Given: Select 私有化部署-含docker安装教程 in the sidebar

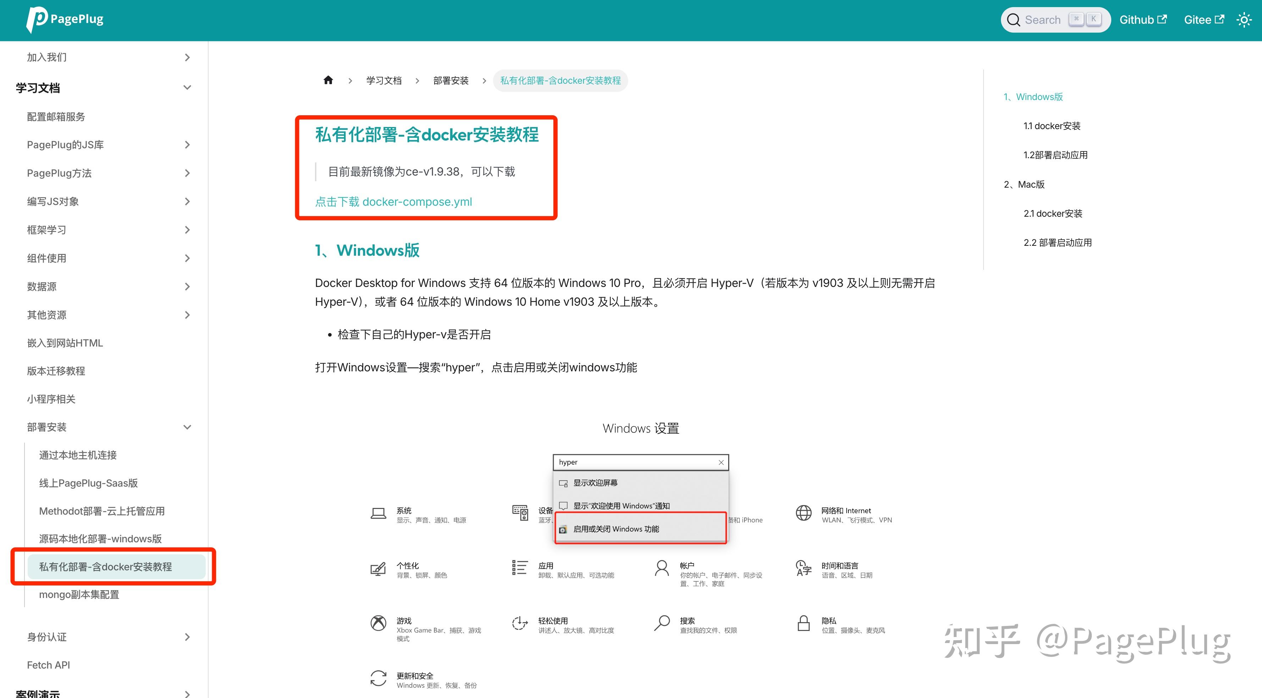Looking at the screenshot, I should point(106,566).
